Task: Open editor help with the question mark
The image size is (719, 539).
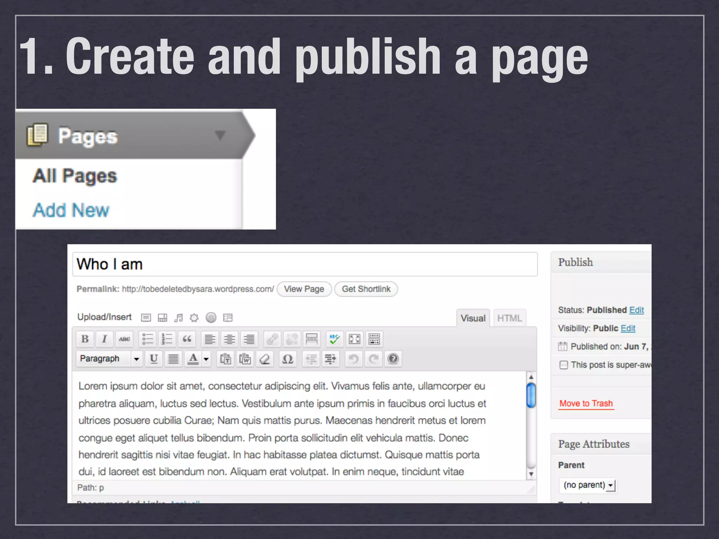Action: pyautogui.click(x=393, y=359)
